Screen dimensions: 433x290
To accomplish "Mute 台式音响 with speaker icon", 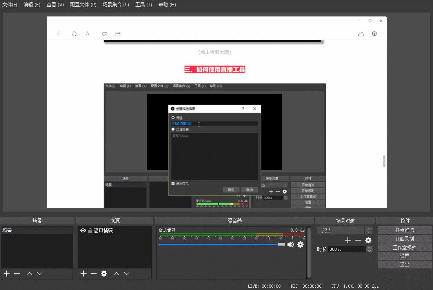I will (x=291, y=245).
